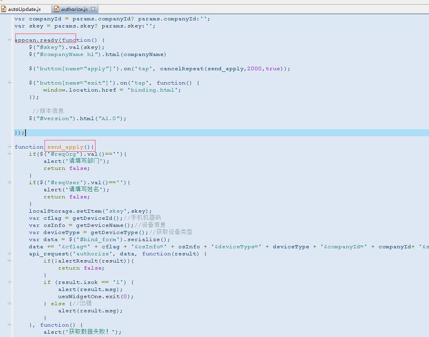
Task: Click the cancelRepeat(send_apply,2000,true) line
Action: pyautogui.click(x=159, y=69)
